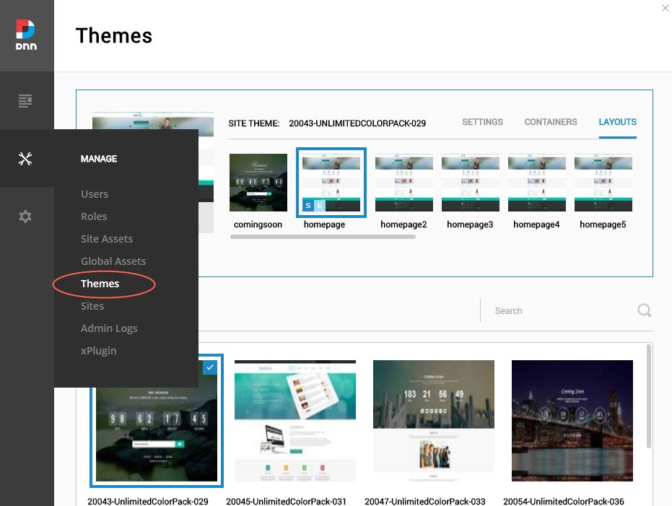Select the homepage2 layout thumbnail
Viewport: 672px width, 506px height.
pyautogui.click(x=403, y=183)
